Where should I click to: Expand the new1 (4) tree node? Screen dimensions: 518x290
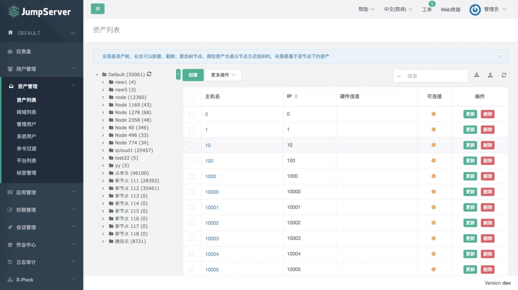(x=103, y=82)
